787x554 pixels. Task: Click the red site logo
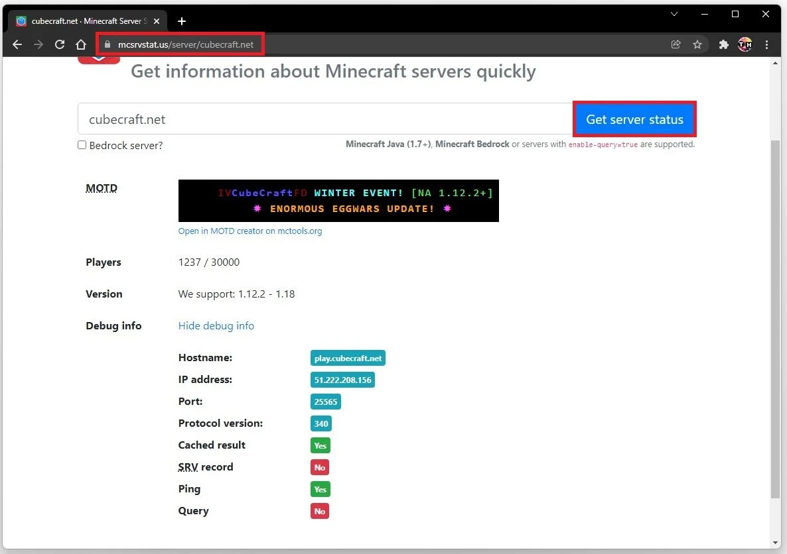[x=99, y=60]
